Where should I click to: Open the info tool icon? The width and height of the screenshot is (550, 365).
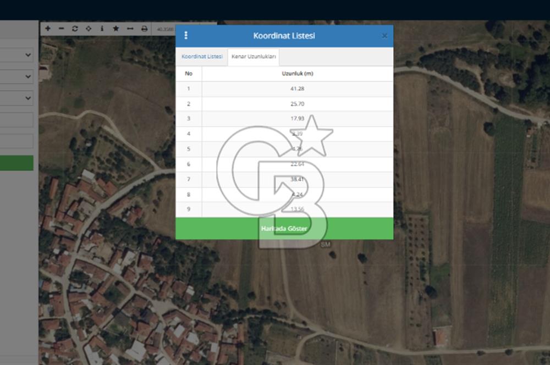(x=102, y=29)
